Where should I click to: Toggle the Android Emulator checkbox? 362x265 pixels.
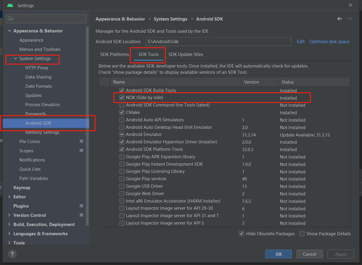tap(122, 134)
